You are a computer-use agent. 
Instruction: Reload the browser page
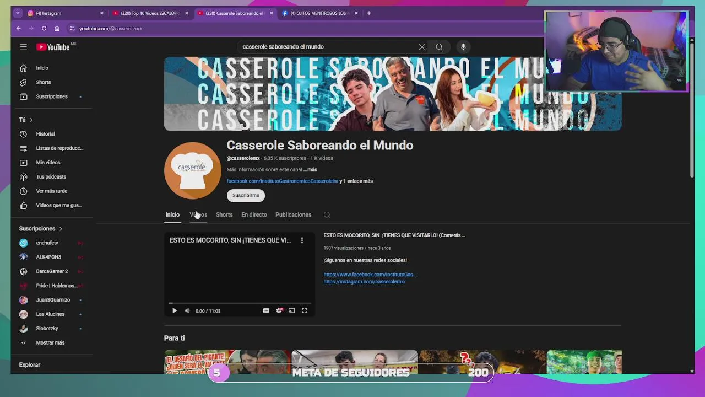click(x=44, y=28)
